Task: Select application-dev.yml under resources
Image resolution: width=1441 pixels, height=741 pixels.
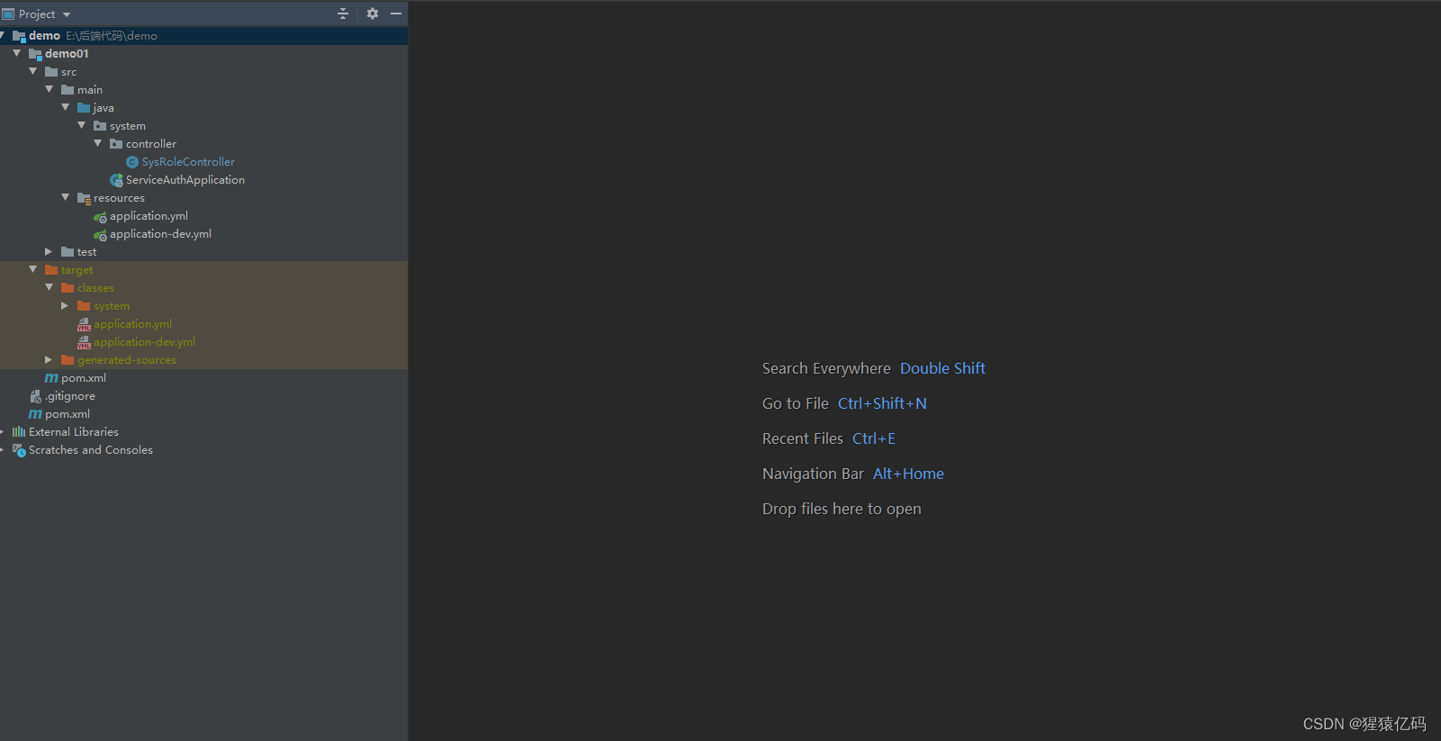Action: pos(160,234)
